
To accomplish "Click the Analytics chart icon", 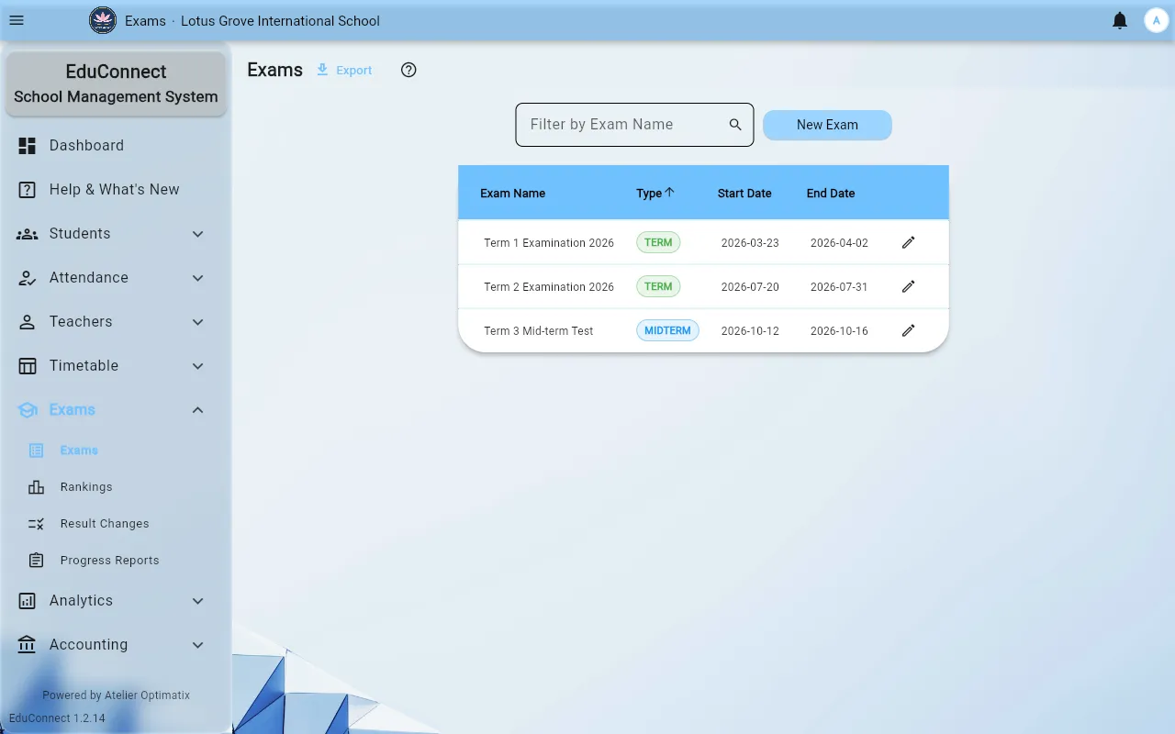I will click(28, 600).
